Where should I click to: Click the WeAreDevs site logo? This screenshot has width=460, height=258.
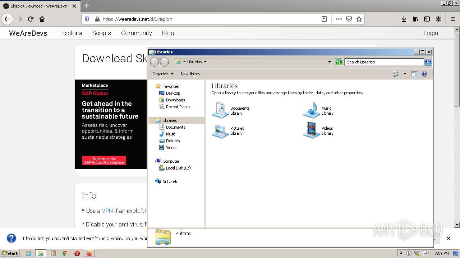click(28, 33)
